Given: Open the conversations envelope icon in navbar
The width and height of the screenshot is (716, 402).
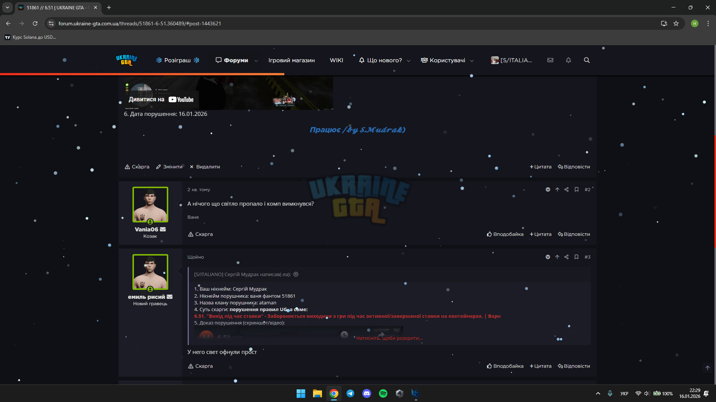Looking at the screenshot, I should click(x=550, y=60).
